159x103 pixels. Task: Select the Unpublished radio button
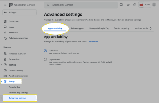[x=45, y=59]
